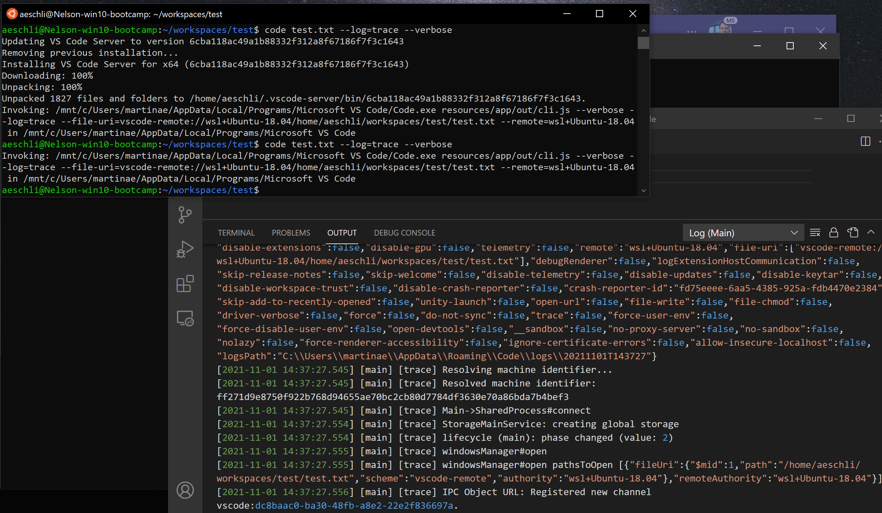Viewport: 882px width, 513px height.
Task: Switch to the TERMINAL tab
Action: (236, 232)
